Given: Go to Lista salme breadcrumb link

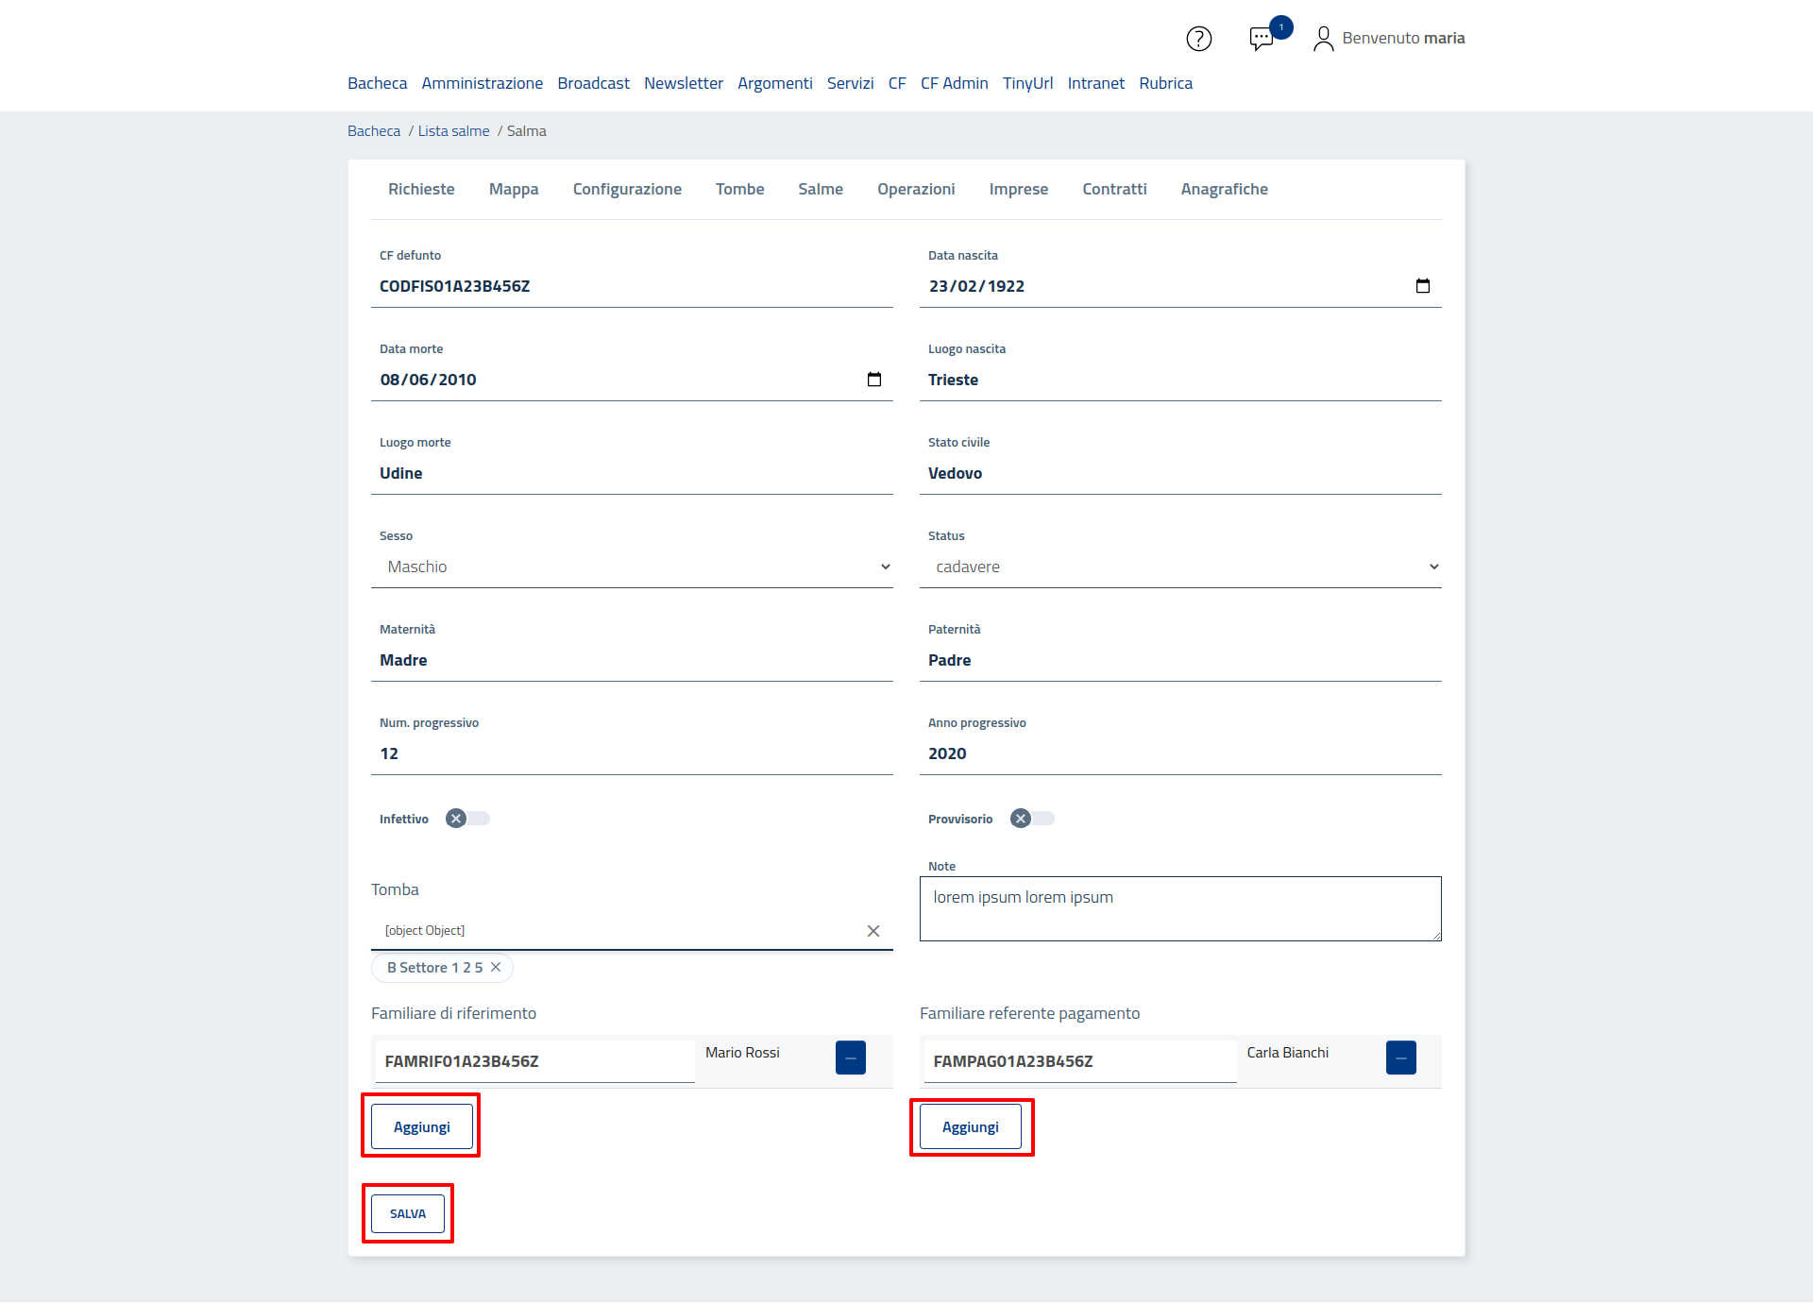Looking at the screenshot, I should click(453, 131).
